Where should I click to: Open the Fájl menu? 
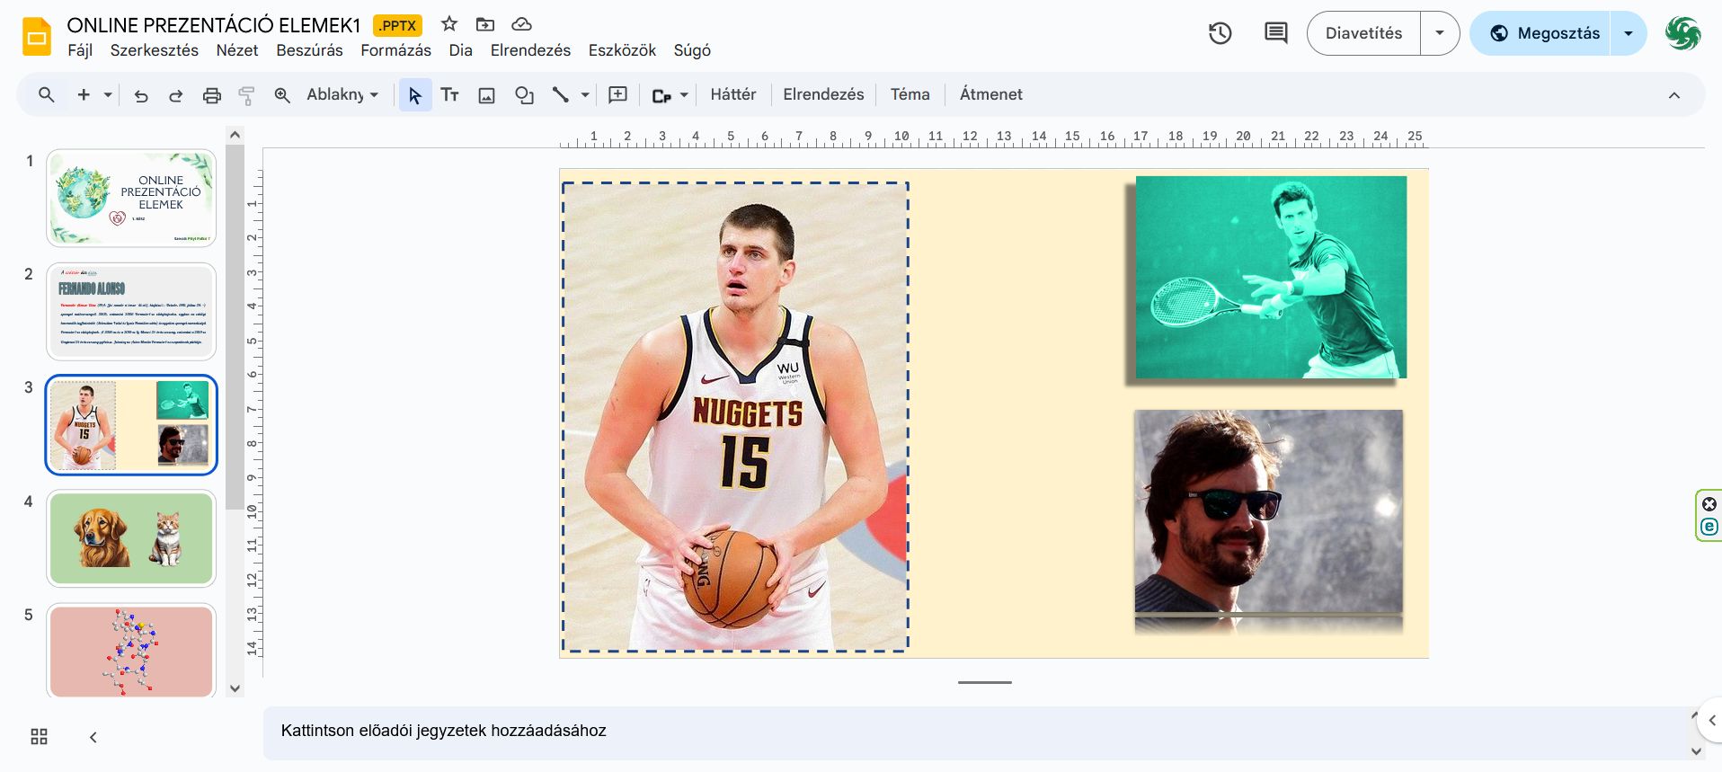click(x=80, y=50)
